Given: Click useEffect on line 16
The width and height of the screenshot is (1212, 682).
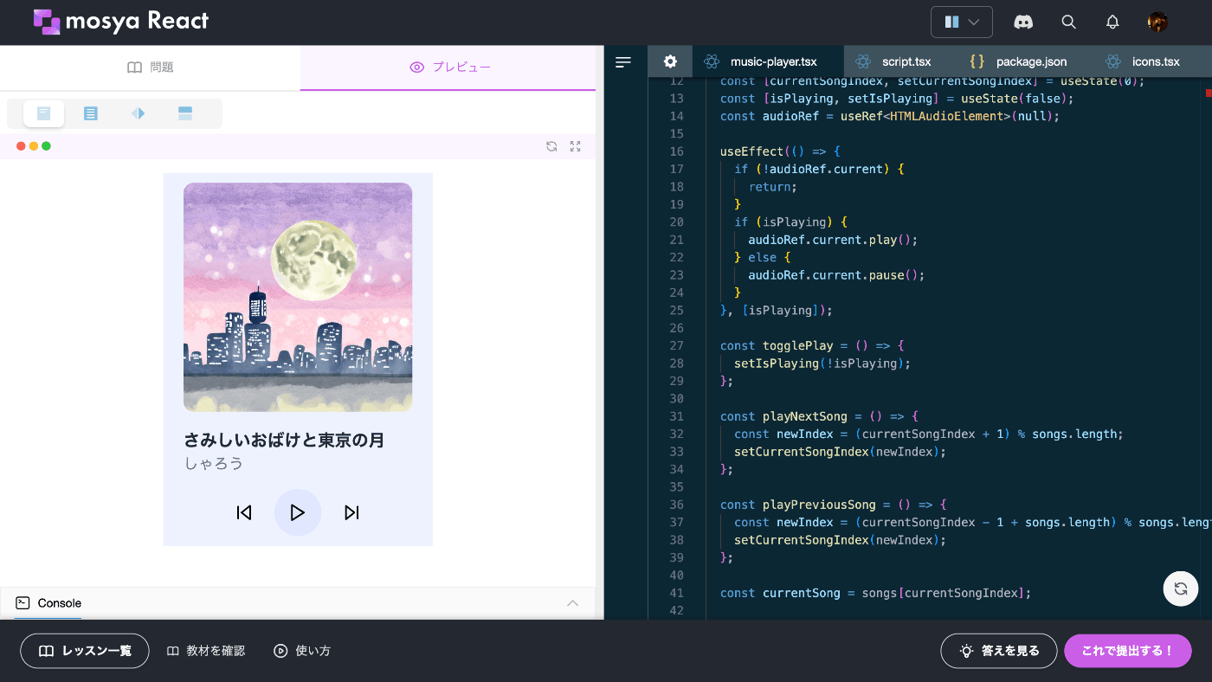Looking at the screenshot, I should pyautogui.click(x=751, y=151).
